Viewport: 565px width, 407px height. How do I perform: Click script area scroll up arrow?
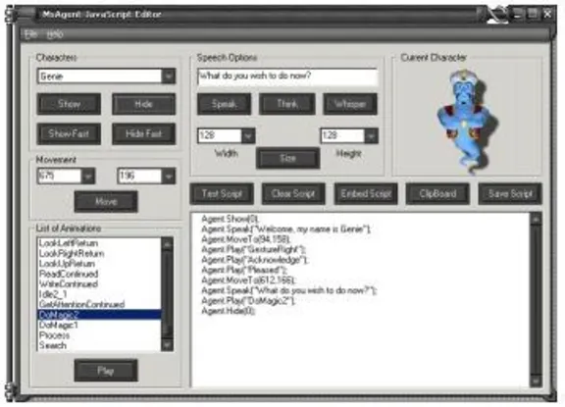coord(537,220)
